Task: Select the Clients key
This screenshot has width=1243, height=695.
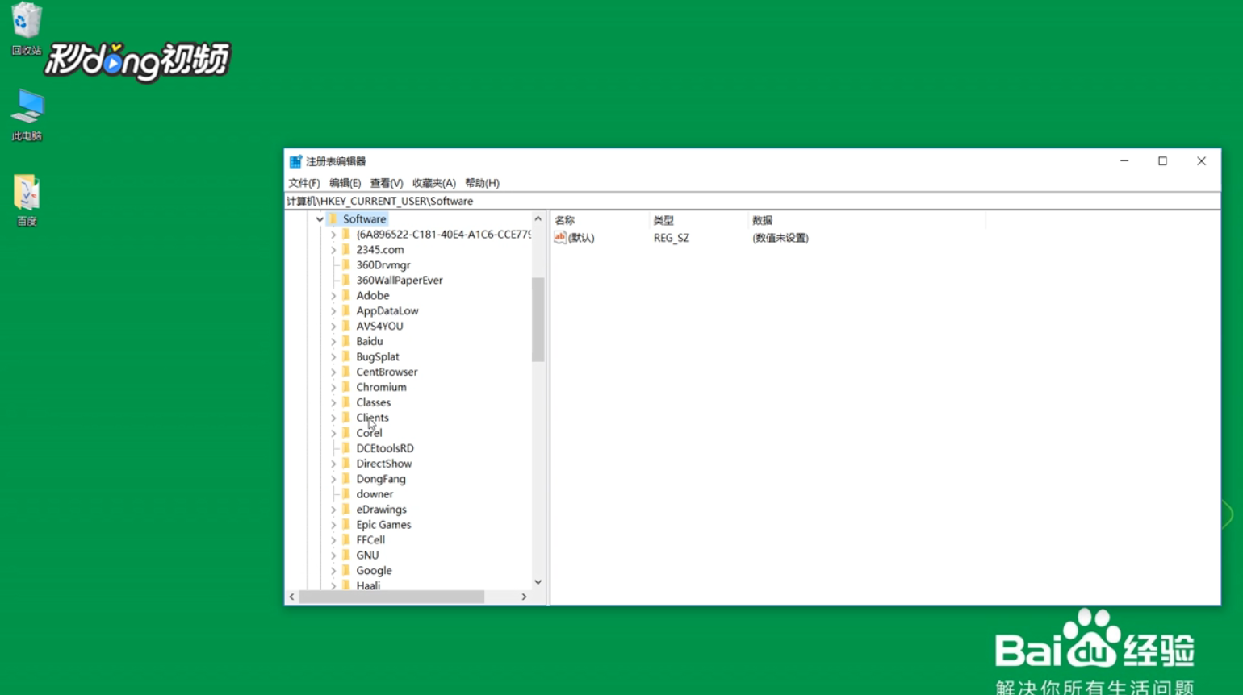Action: (x=372, y=418)
